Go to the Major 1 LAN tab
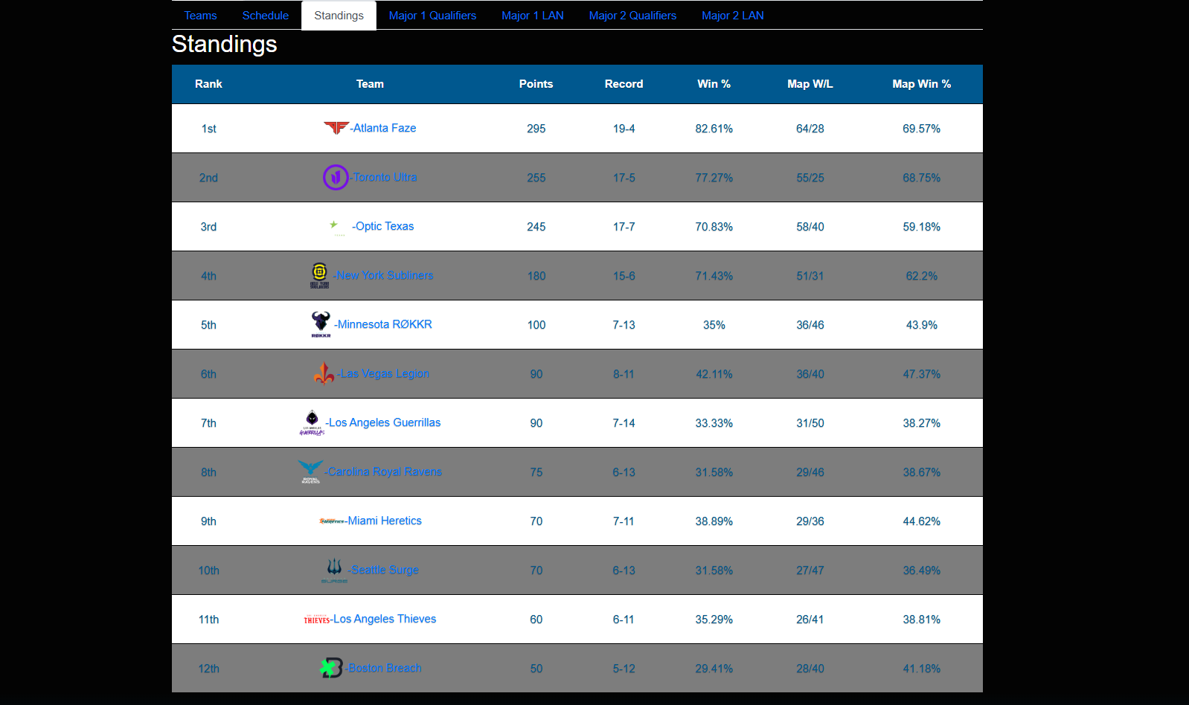 tap(533, 16)
